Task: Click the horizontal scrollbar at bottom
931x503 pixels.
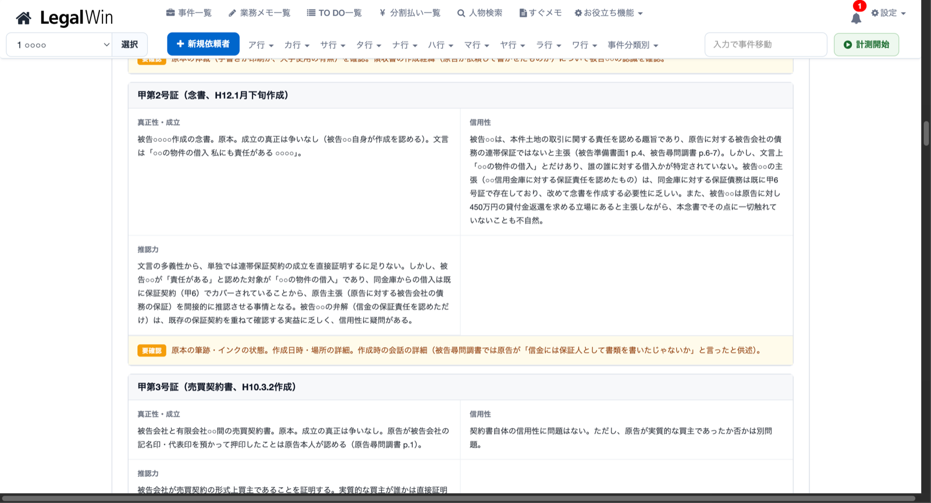Action: pos(458,498)
